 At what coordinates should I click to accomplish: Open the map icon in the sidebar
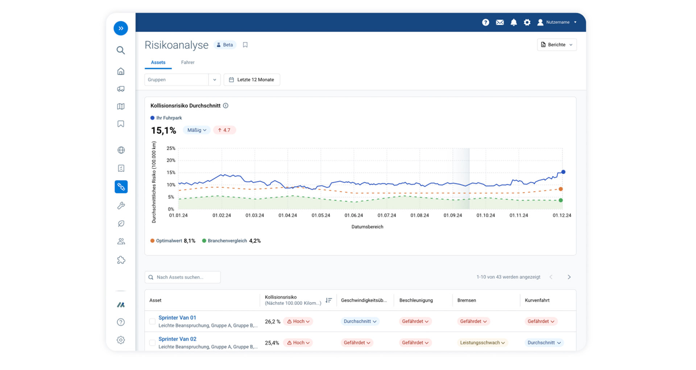pyautogui.click(x=121, y=106)
